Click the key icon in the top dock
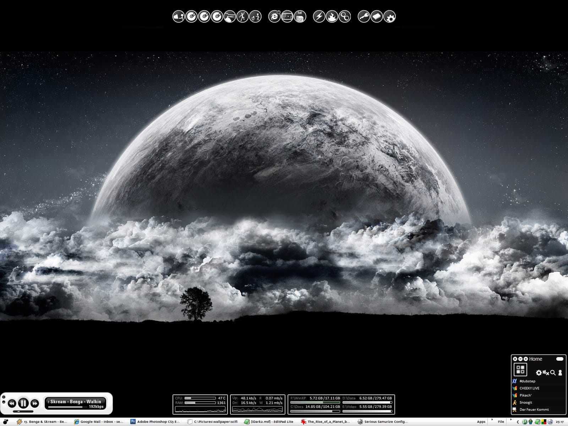This screenshot has width=568, height=426. click(364, 16)
